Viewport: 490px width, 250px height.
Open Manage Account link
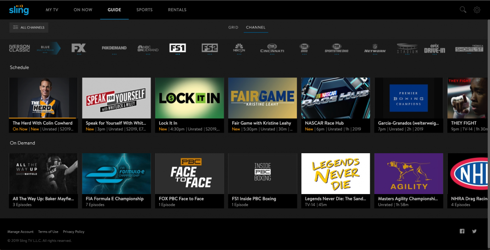click(20, 232)
